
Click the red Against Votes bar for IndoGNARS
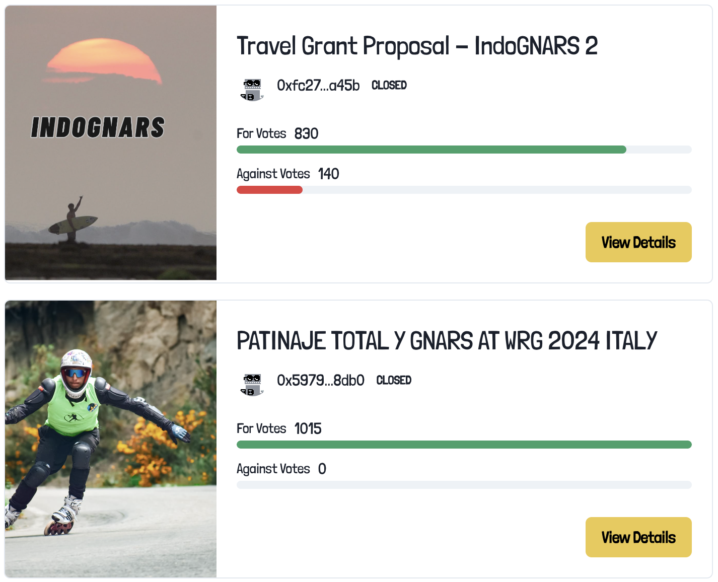269,190
